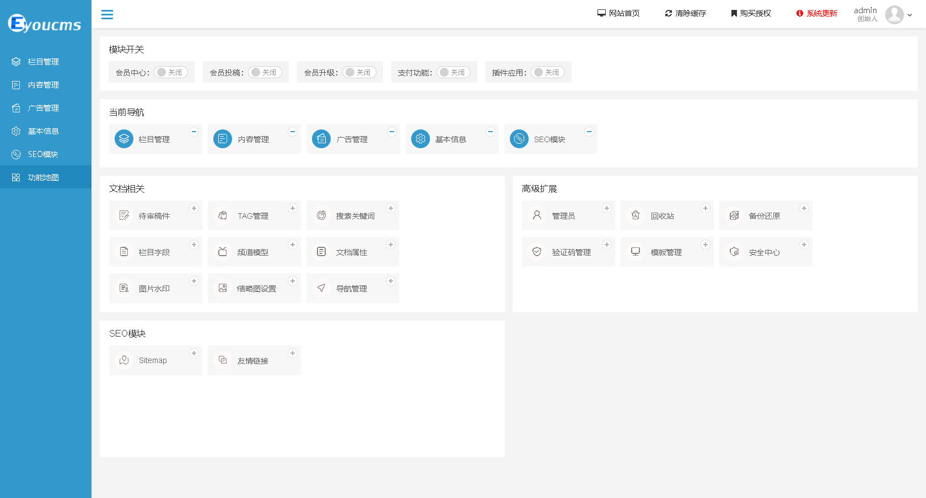Screen dimensions: 926x498
Task: Click the SEO模块 sidebar icon
Action: pyautogui.click(x=15, y=154)
